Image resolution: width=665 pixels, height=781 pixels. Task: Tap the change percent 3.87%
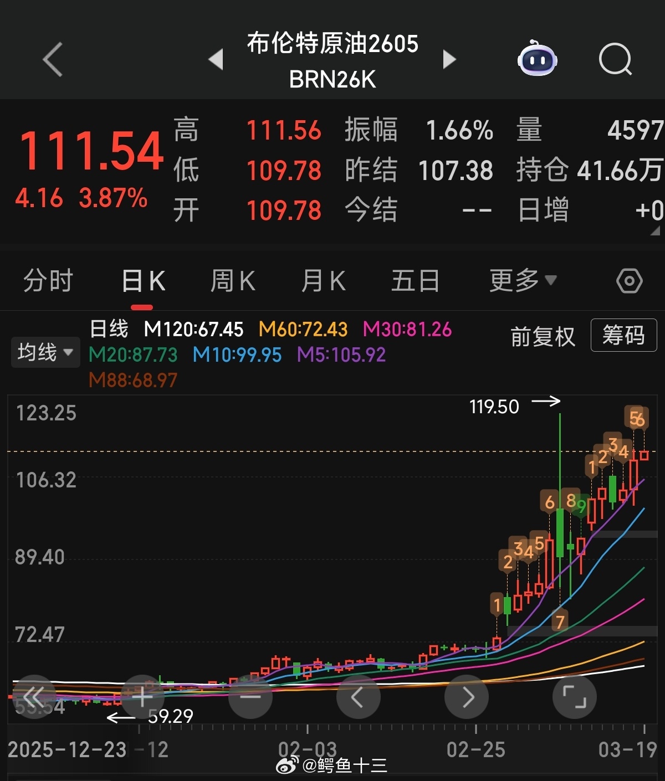click(x=113, y=198)
